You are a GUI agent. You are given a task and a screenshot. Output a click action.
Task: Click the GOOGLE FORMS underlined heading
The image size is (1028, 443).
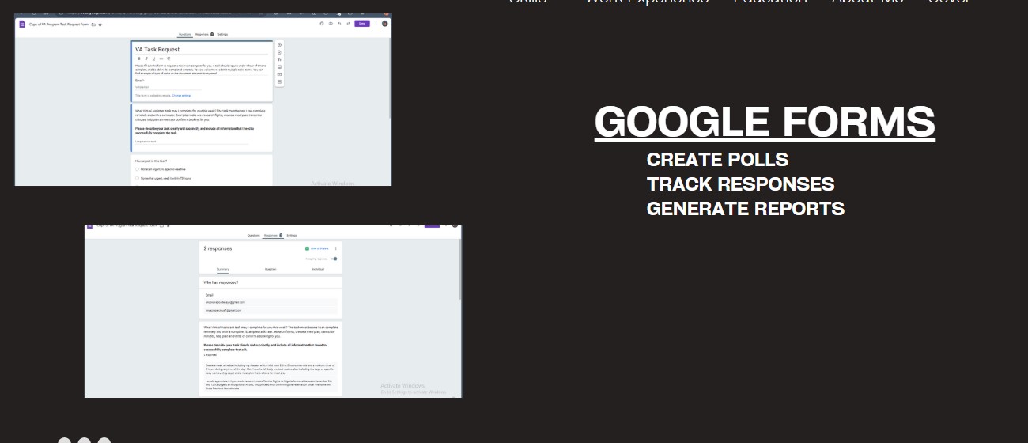click(x=765, y=122)
